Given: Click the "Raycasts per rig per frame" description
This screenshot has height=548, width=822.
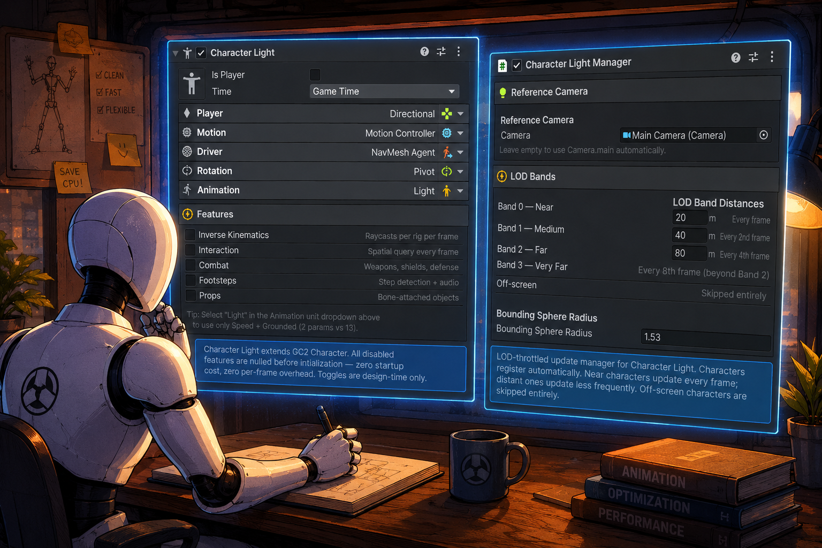Looking at the screenshot, I should pyautogui.click(x=412, y=237).
